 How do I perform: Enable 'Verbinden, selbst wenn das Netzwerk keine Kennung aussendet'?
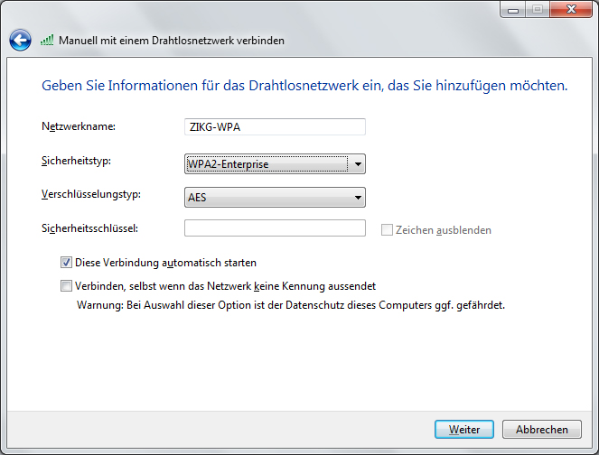pos(66,286)
